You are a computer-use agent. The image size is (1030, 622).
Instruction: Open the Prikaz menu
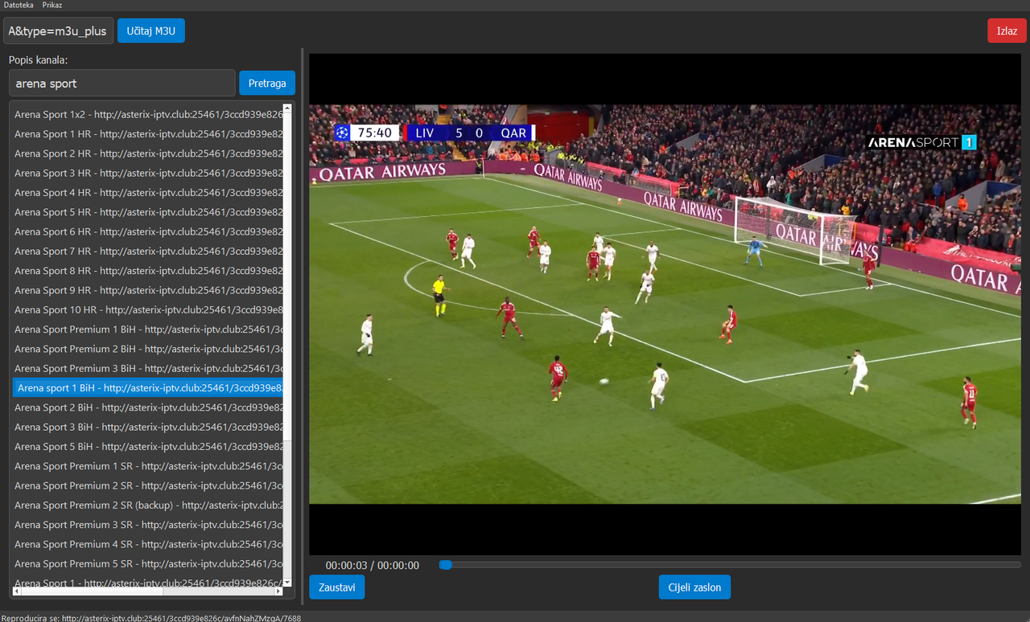(52, 5)
